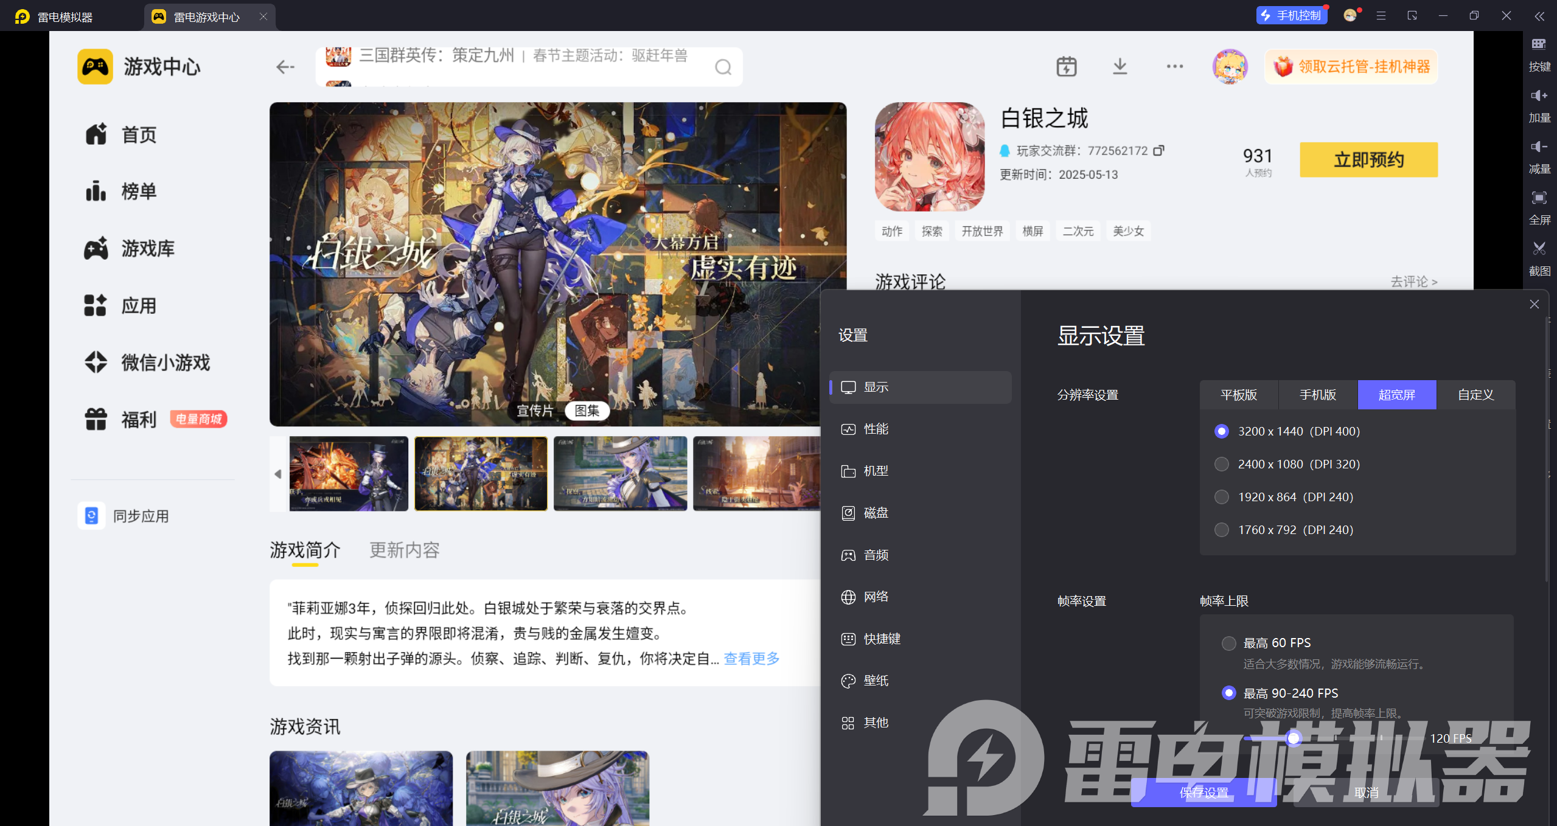Click the user avatar in header
Screen dimensions: 1557x826
click(1230, 66)
